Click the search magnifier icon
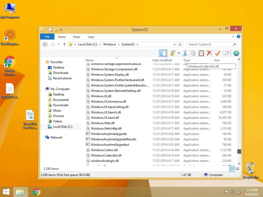Viewport: 263px width, 197px height. [235, 44]
